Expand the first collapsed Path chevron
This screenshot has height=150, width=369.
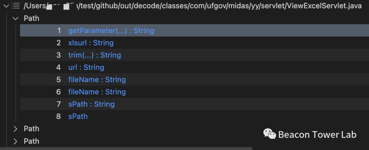point(15,129)
